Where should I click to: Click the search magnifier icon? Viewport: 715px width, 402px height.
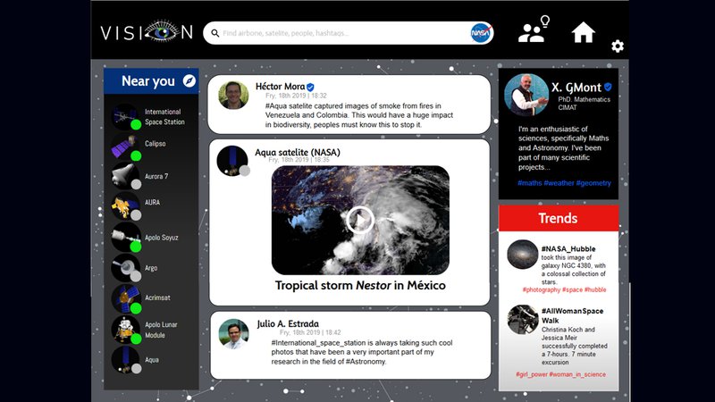coord(214,34)
